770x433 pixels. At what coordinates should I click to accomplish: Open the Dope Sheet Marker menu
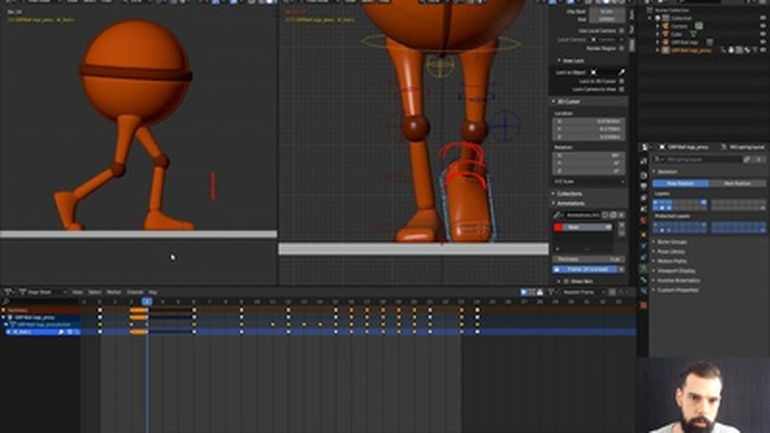point(114,292)
